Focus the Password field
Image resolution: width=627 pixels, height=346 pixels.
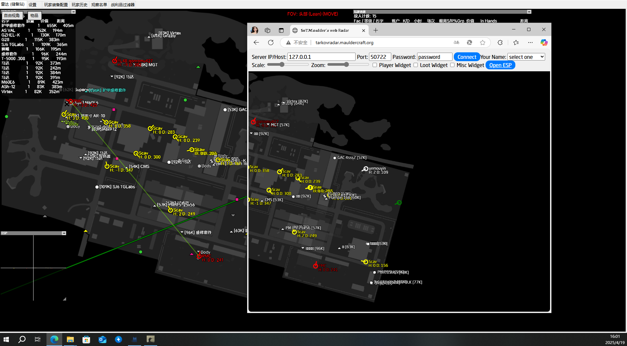click(435, 57)
